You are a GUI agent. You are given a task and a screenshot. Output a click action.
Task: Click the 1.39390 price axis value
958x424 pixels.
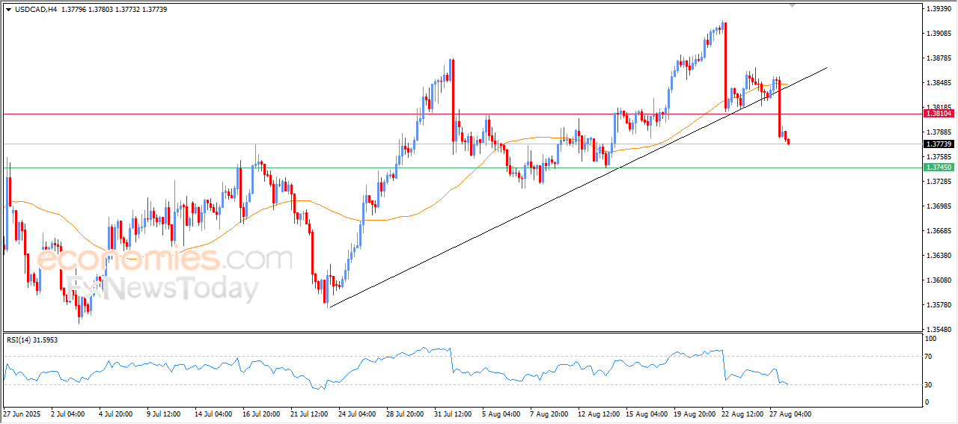coord(939,9)
